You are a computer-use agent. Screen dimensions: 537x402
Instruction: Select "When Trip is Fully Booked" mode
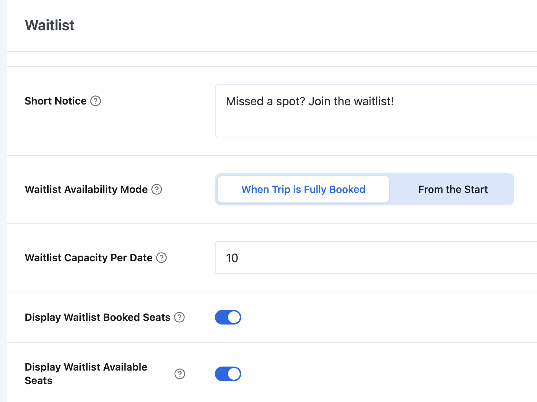[303, 189]
